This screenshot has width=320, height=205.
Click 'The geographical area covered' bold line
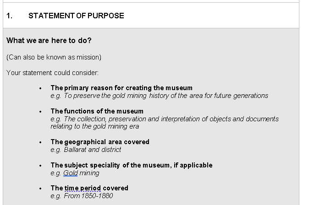tap(100, 142)
